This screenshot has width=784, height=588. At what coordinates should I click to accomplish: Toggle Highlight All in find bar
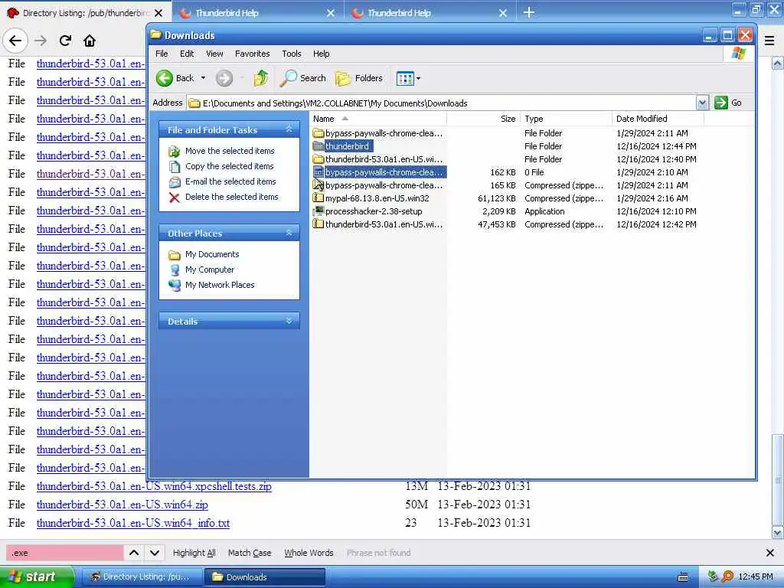pos(194,553)
